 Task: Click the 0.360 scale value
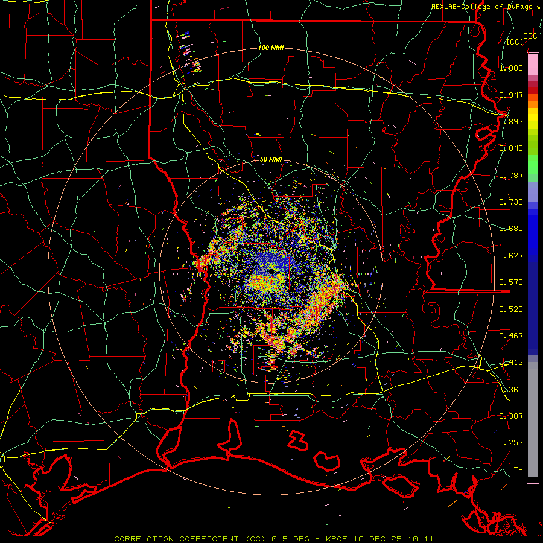pos(511,389)
